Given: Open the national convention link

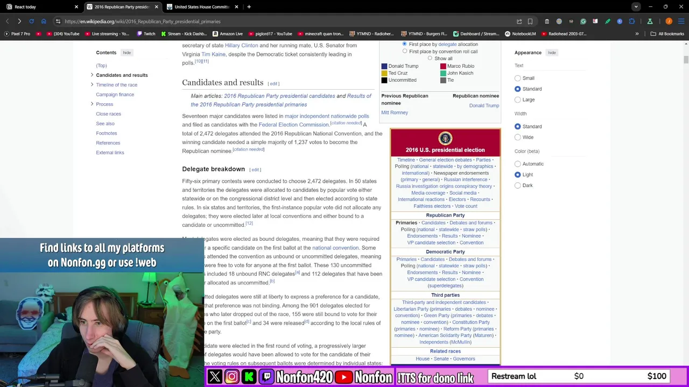Looking at the screenshot, I should coord(335,248).
